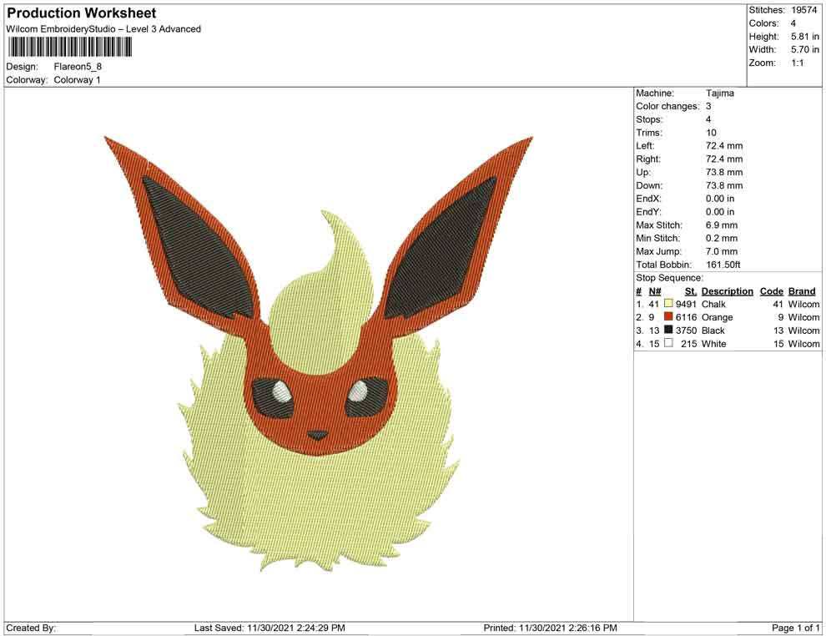Viewport: 826px width, 636px height.
Task: Click the Brand column header
Action: point(802,291)
